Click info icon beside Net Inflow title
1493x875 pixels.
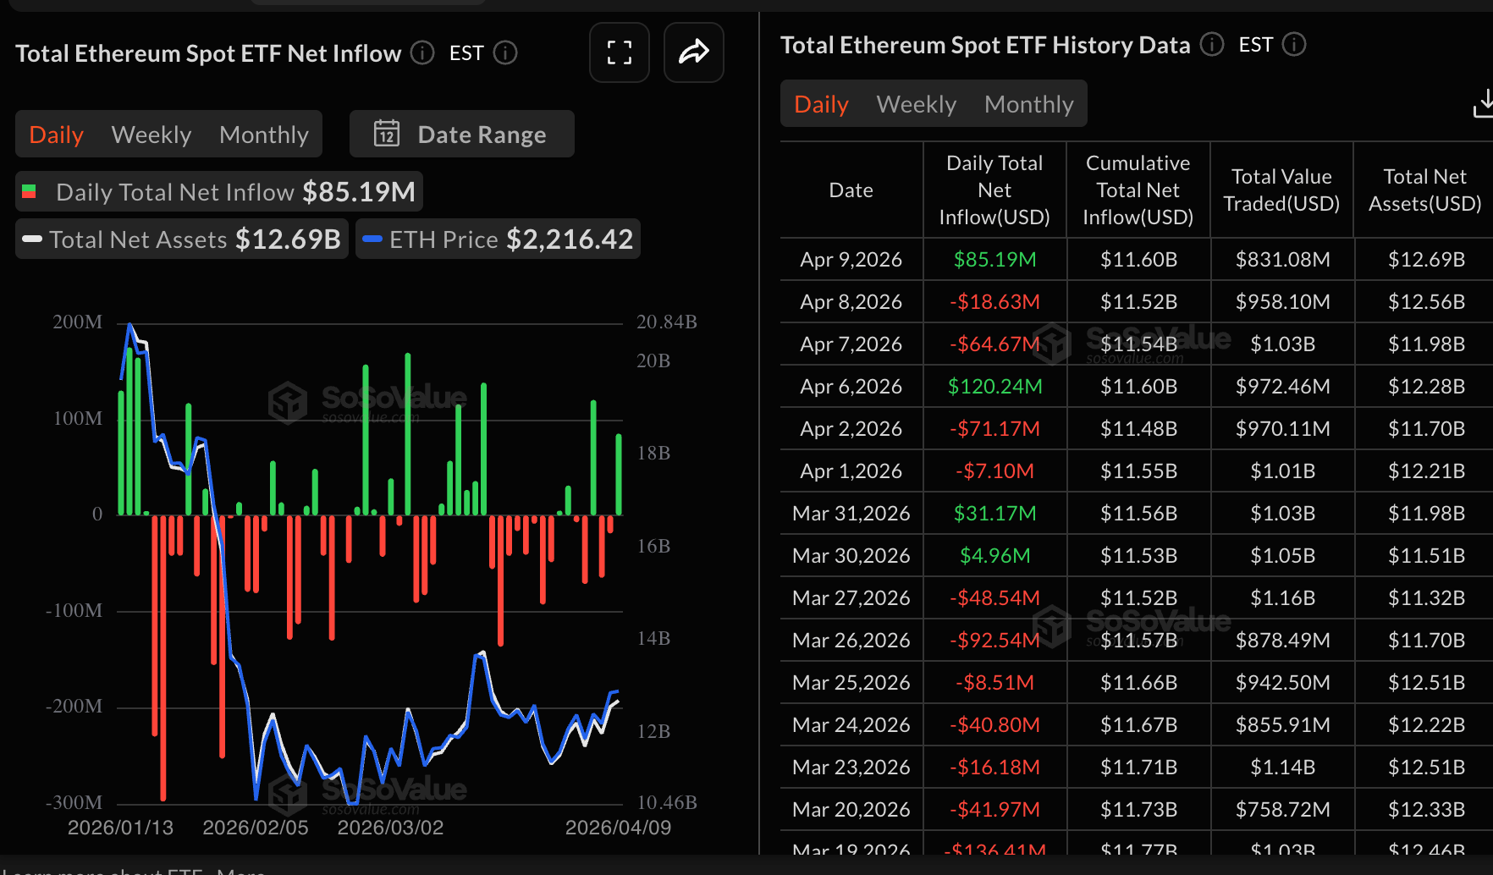tap(422, 53)
